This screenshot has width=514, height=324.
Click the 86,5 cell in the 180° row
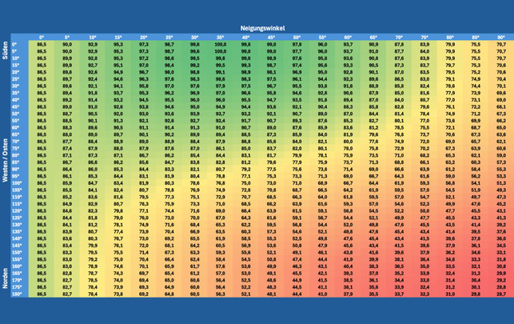click(x=42, y=294)
